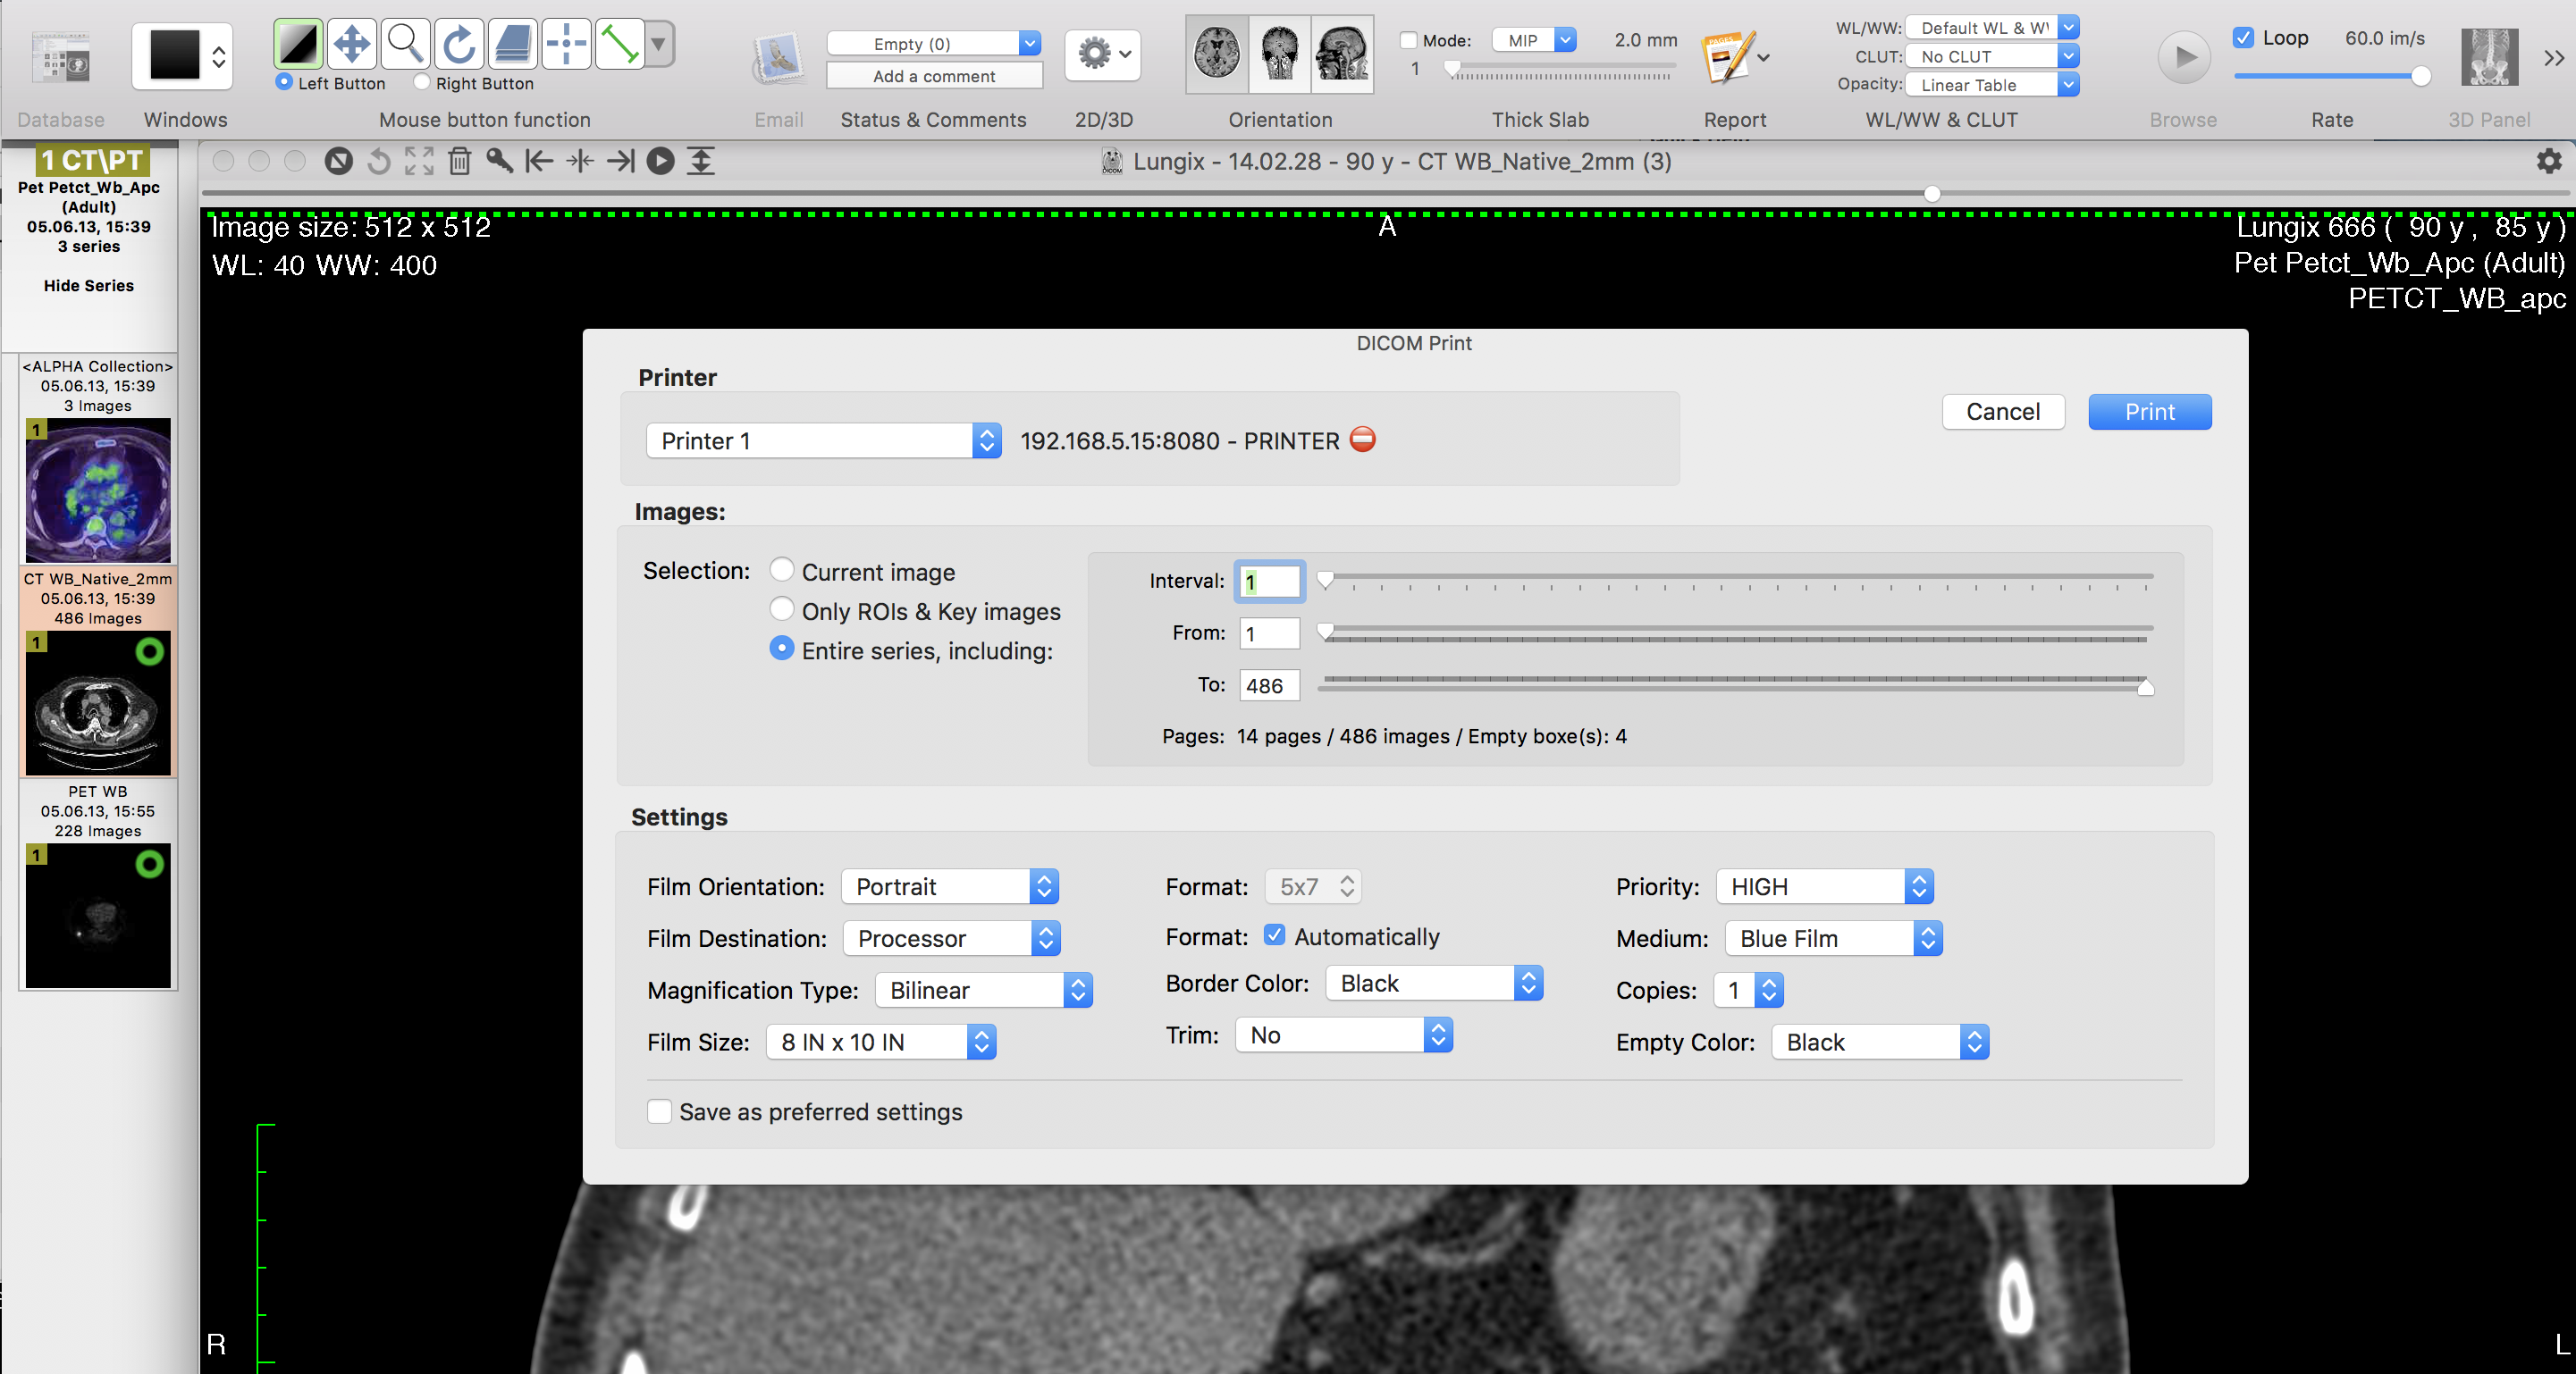2576x1374 pixels.
Task: Click the 2D/3D view toggle icon
Action: [x=1104, y=54]
